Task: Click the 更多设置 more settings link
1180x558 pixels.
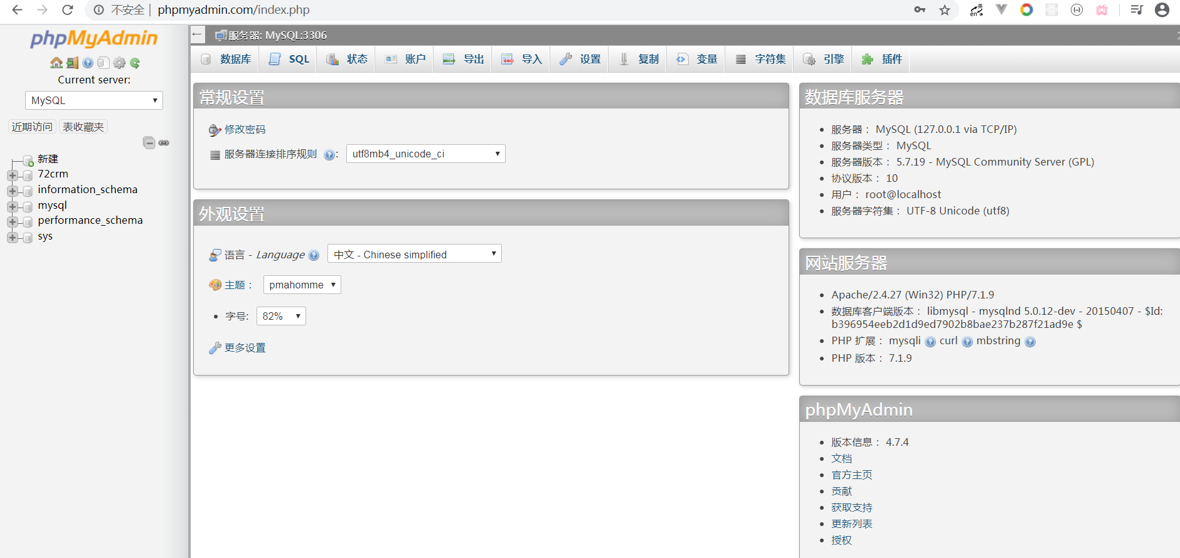Action: (x=245, y=347)
